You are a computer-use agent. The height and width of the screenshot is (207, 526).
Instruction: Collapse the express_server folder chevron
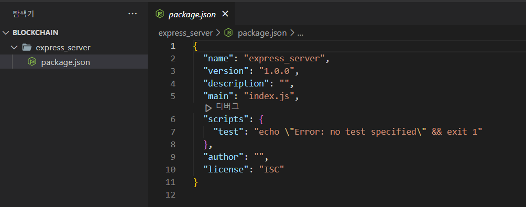(x=14, y=47)
